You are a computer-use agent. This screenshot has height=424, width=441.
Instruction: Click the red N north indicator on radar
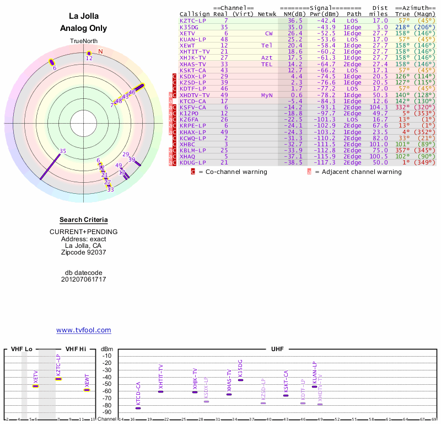pos(100,52)
